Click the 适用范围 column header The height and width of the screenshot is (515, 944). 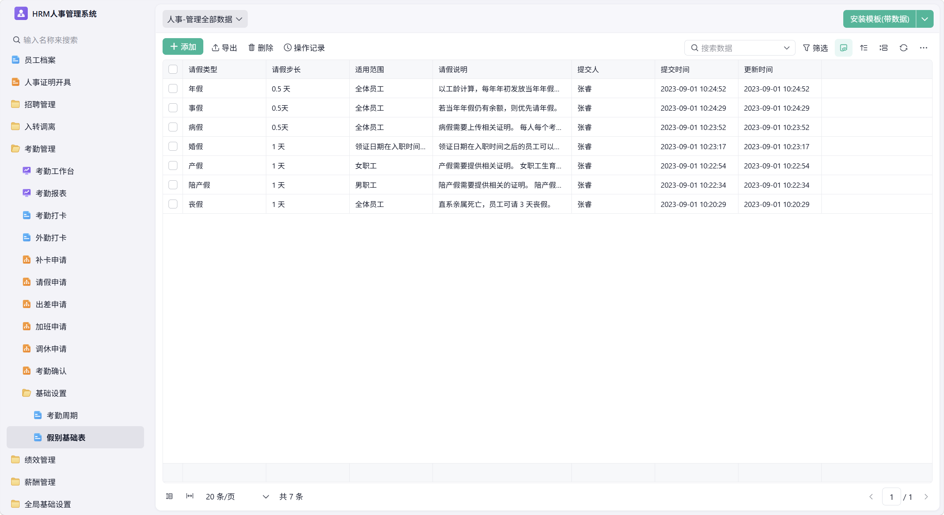(x=391, y=69)
